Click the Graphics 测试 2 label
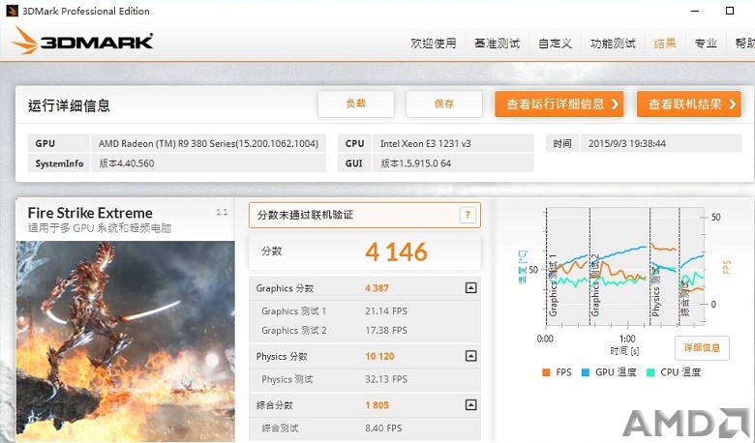This screenshot has width=755, height=443. (293, 331)
